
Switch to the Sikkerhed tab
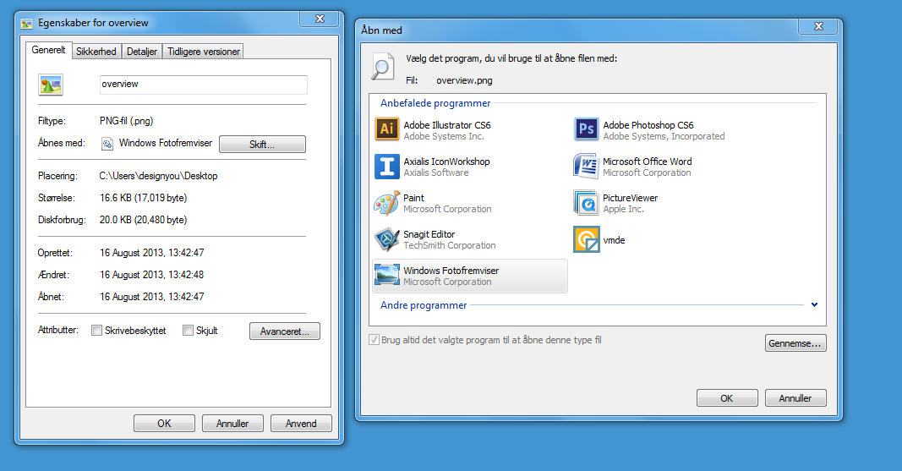click(96, 52)
